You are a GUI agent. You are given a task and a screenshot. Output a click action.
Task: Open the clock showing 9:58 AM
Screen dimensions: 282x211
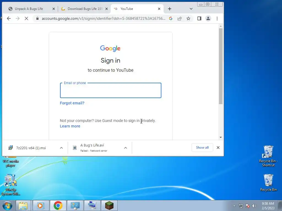268,206
